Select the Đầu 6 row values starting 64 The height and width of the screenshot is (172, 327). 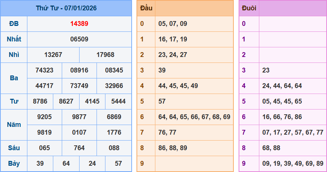tap(194, 117)
